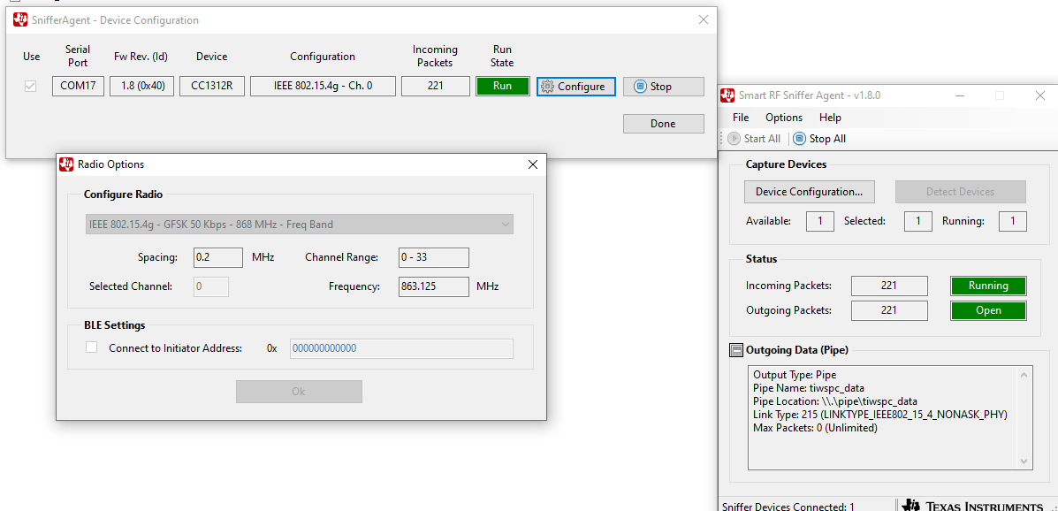This screenshot has height=511, width=1058.
Task: Close the Radio Options dialog
Action: 532,164
